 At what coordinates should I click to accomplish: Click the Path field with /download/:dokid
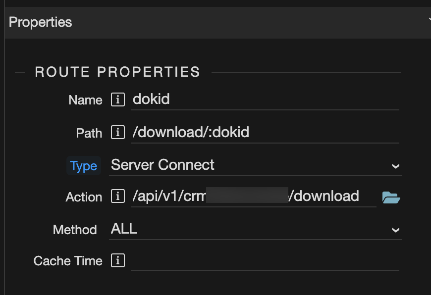coord(265,133)
